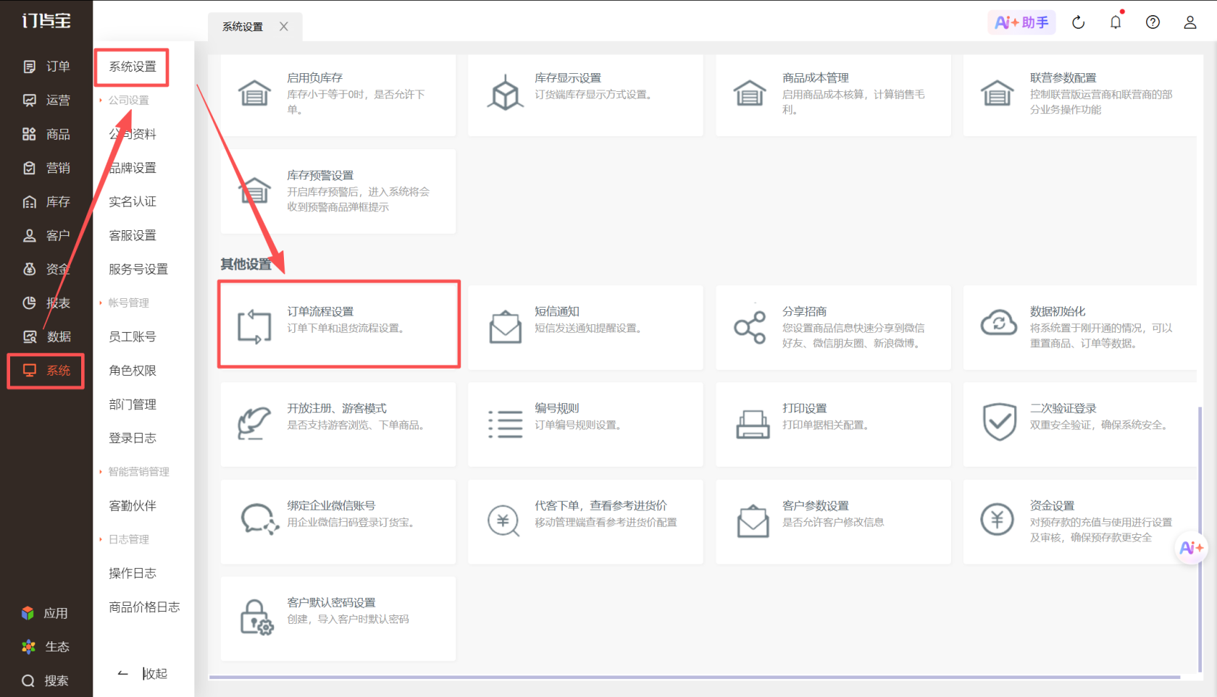Open 运营 in the left sidebar
This screenshot has width=1217, height=697.
tap(46, 101)
